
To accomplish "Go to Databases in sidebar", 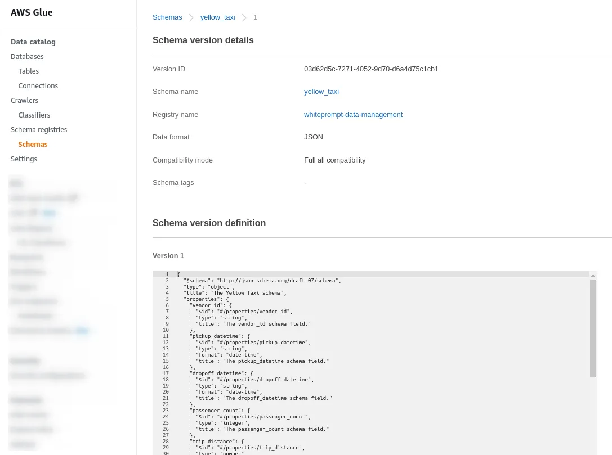I will click(x=27, y=57).
